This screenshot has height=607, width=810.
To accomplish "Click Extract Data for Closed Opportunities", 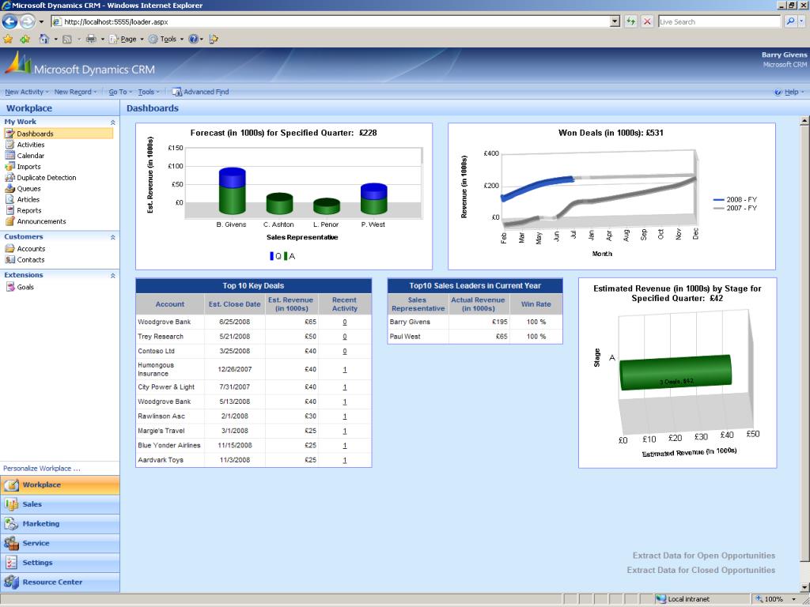I will coord(701,571).
